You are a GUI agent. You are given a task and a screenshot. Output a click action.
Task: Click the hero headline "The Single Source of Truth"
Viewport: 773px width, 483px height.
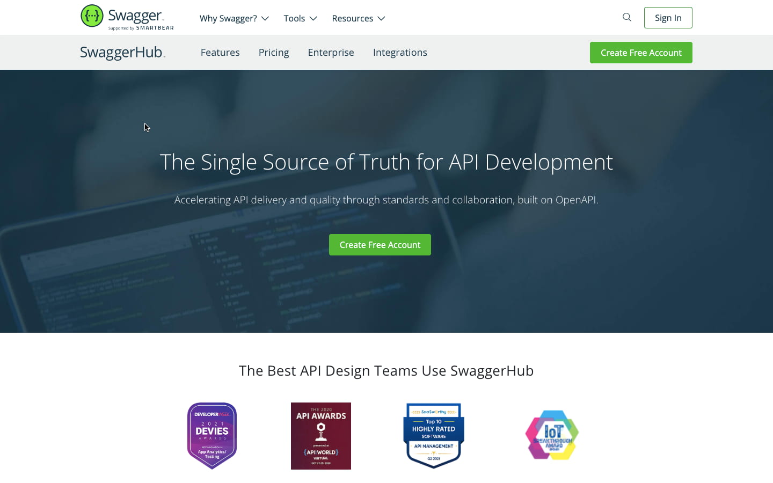[x=386, y=162]
